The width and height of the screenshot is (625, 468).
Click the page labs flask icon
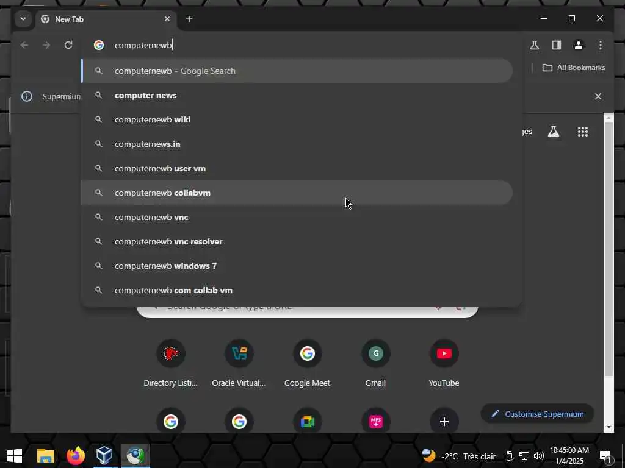pos(553,132)
